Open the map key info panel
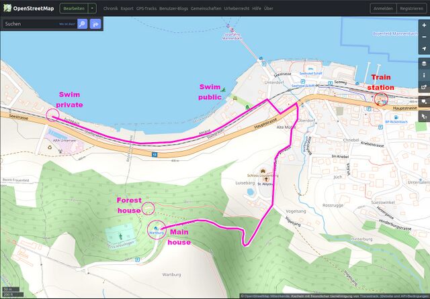This screenshot has height=299, width=430. tap(423, 75)
